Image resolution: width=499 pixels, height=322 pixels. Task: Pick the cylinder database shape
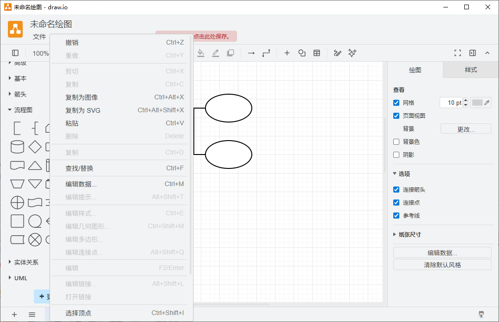tap(17, 147)
